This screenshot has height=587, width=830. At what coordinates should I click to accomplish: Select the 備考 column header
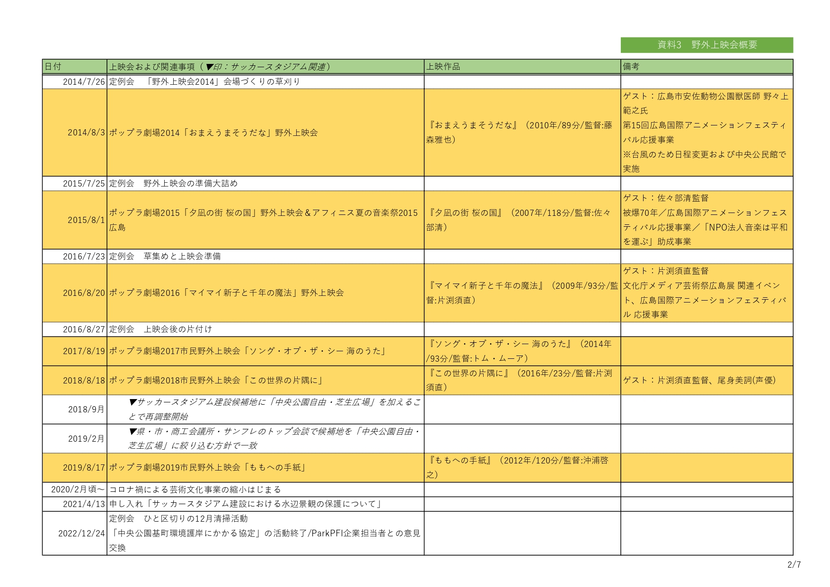pyautogui.click(x=706, y=67)
